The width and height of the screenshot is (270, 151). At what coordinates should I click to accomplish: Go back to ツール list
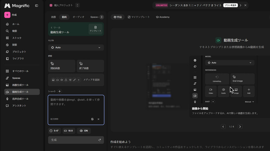[x=56, y=28]
